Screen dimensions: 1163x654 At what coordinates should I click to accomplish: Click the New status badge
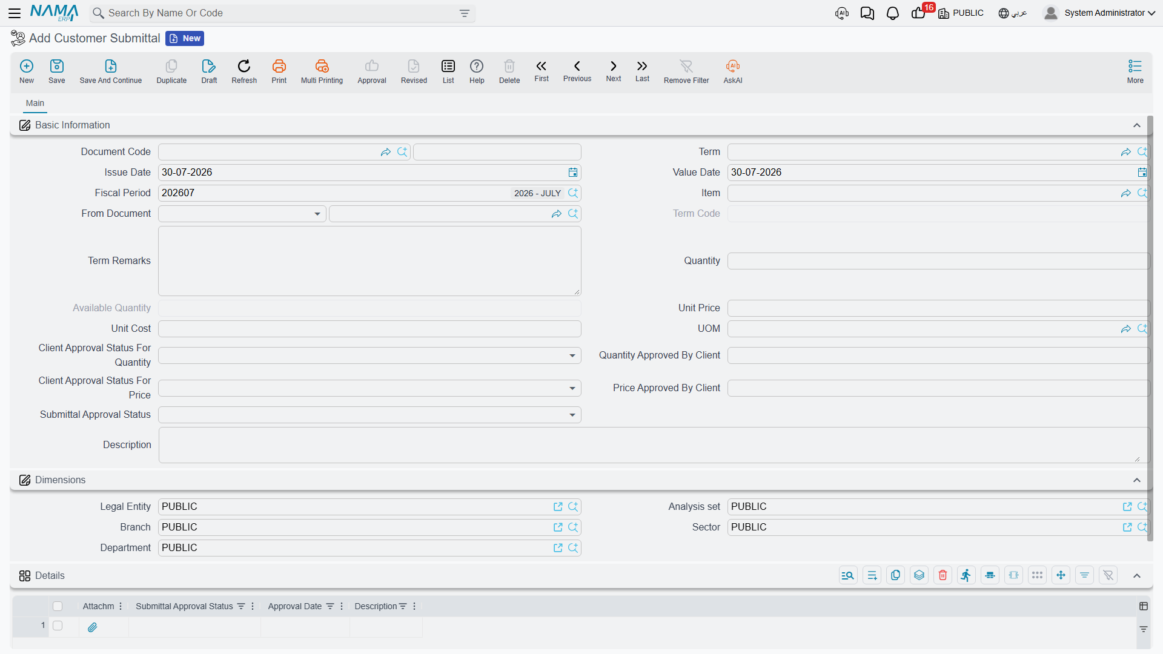pos(185,39)
